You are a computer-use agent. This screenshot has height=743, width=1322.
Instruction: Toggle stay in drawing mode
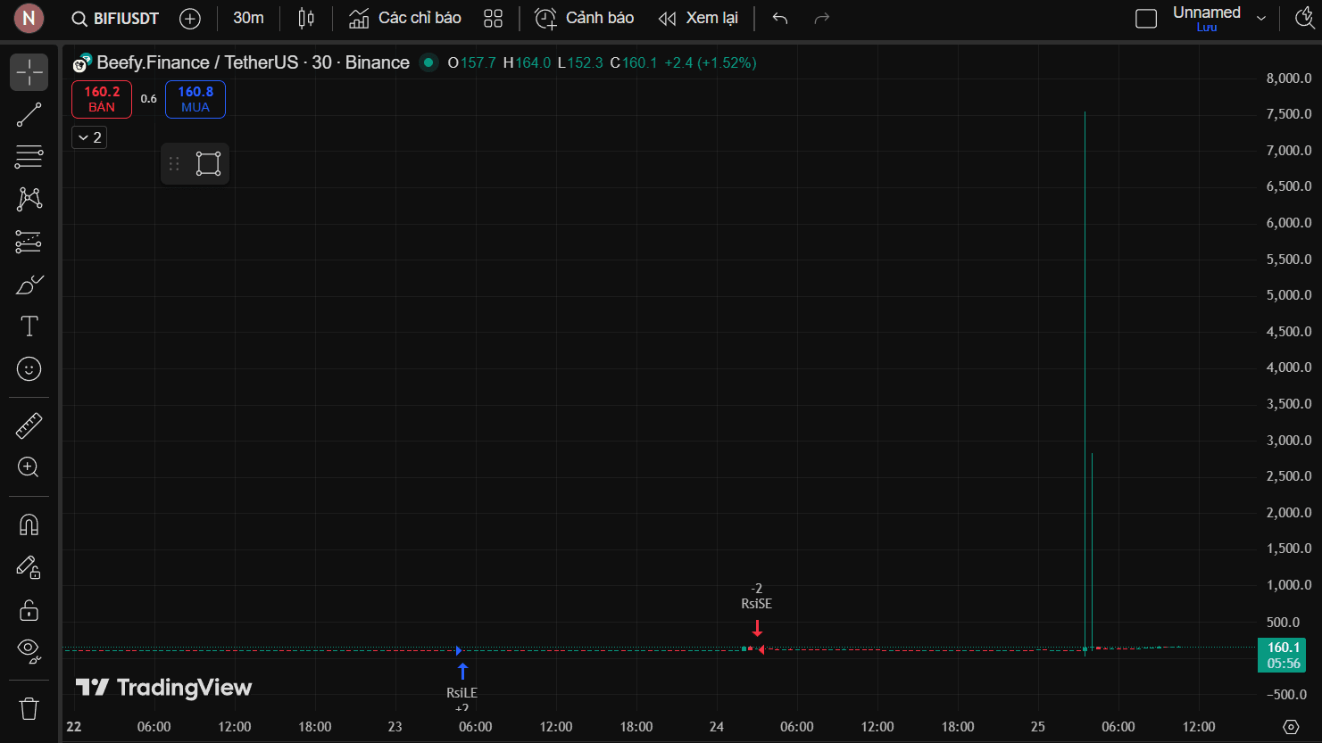[x=29, y=567]
